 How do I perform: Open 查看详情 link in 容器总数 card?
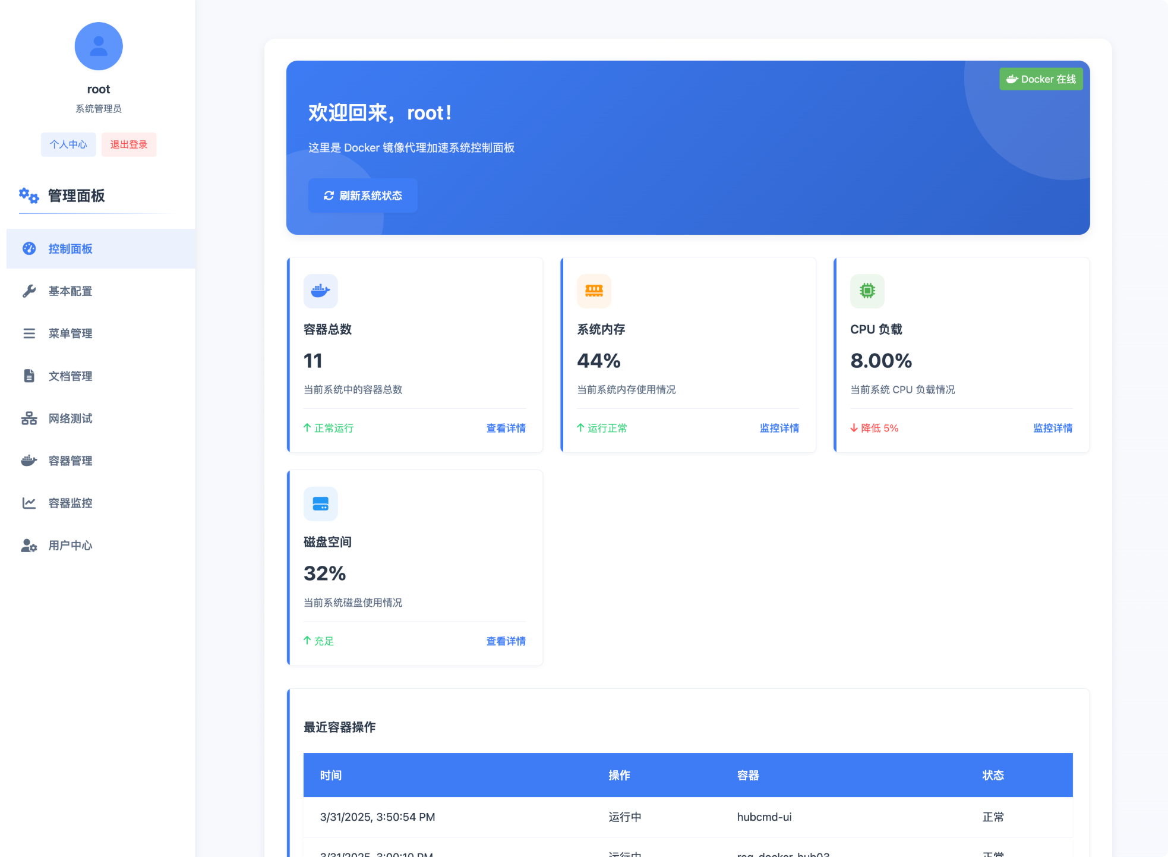tap(506, 428)
